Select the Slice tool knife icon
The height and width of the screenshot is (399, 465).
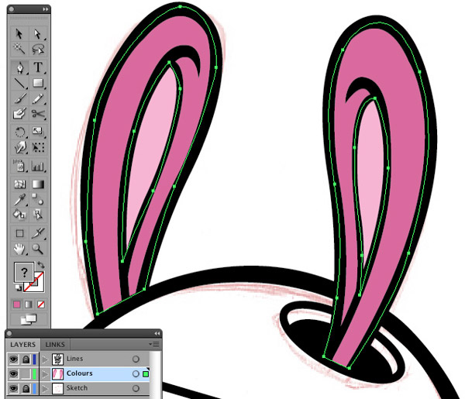coord(38,233)
